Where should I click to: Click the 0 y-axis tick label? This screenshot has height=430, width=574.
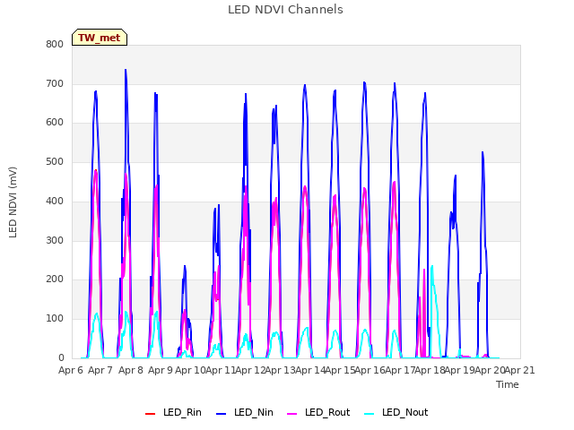tap(61, 358)
